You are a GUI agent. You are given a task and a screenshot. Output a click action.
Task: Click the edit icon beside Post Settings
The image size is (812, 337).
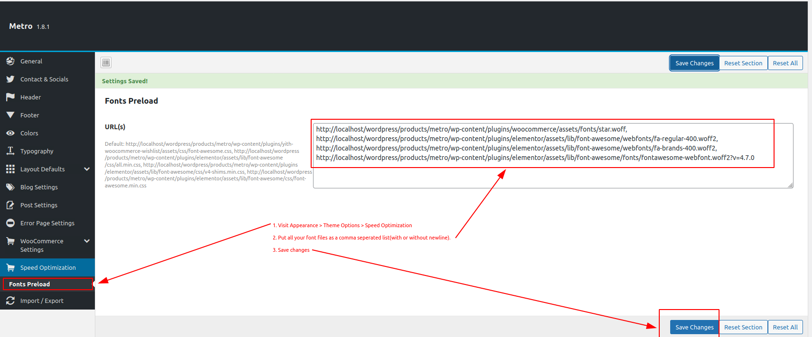10,205
